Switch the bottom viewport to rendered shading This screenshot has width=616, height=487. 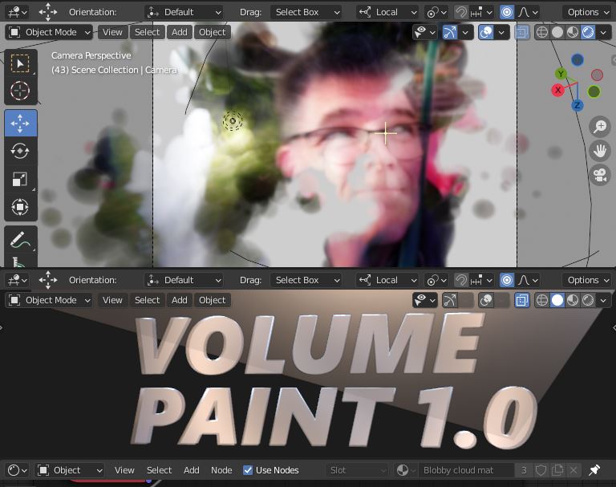tap(588, 300)
